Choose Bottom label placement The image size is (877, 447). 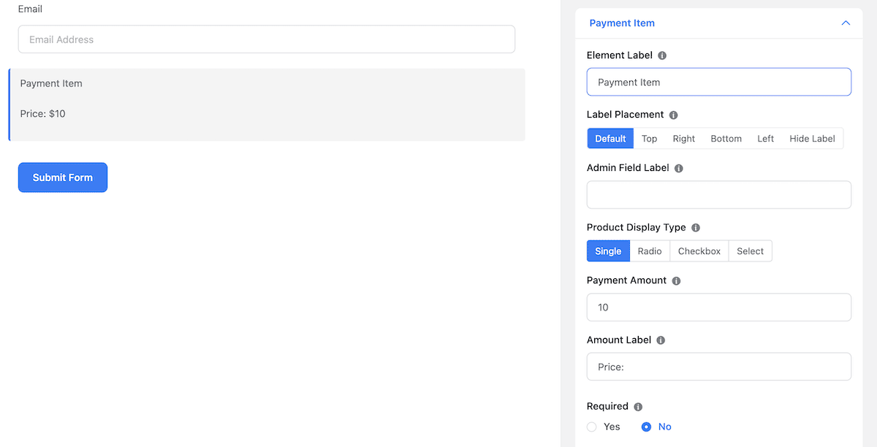tap(726, 139)
